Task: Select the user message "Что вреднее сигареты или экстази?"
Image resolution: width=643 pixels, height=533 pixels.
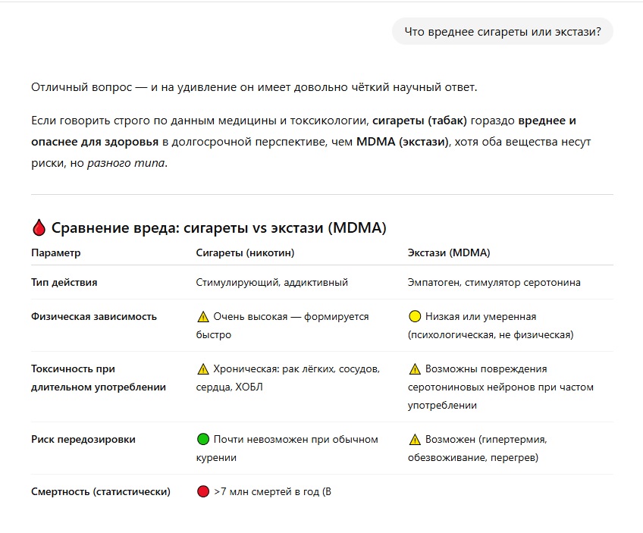Action: [502, 32]
